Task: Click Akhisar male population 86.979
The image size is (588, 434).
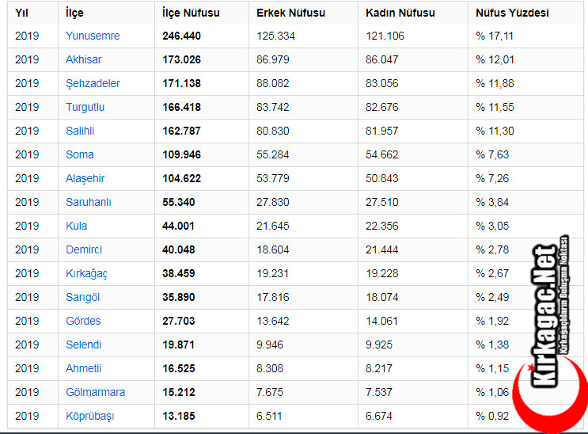Action: (272, 59)
